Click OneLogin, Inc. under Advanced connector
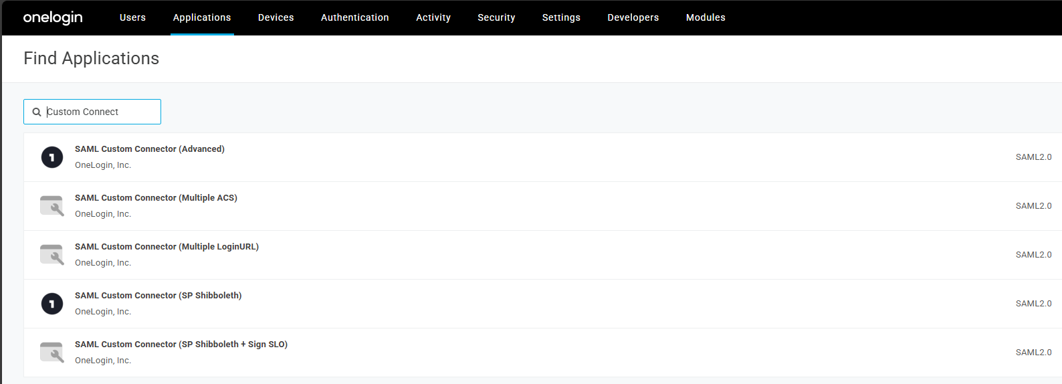Image resolution: width=1062 pixels, height=384 pixels. click(103, 165)
